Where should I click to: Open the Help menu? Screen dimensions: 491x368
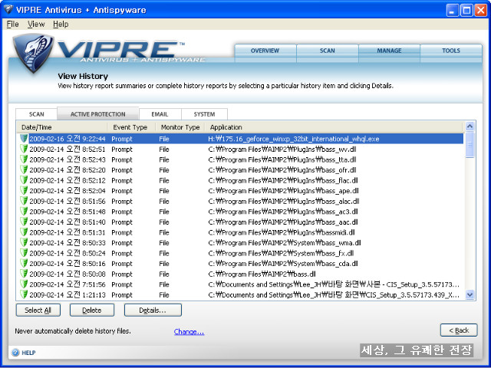point(61,24)
